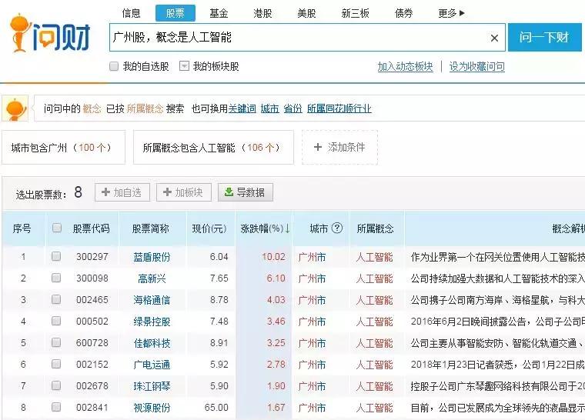Click 添加条件 button
The image size is (585, 420).
[x=339, y=148]
